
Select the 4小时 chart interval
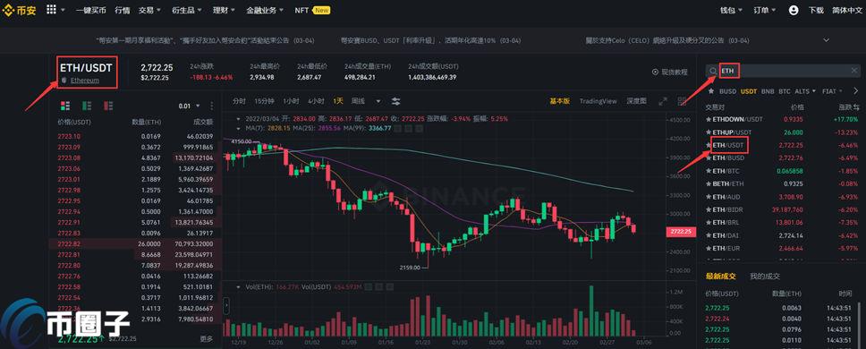(x=316, y=101)
